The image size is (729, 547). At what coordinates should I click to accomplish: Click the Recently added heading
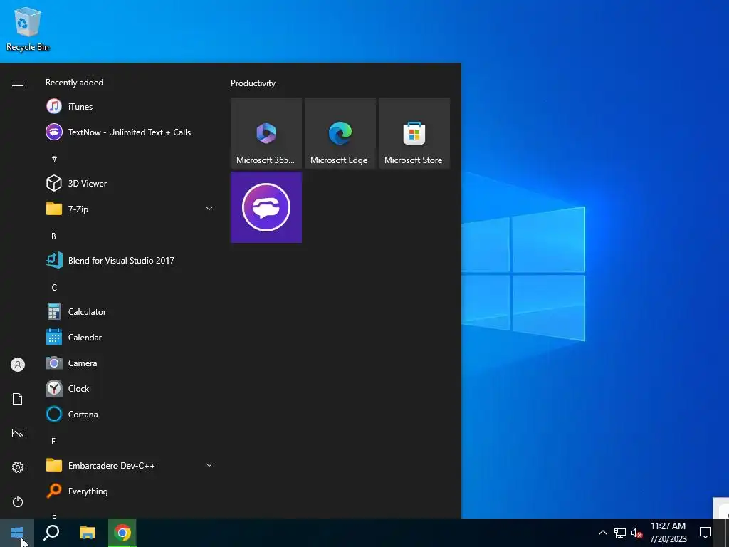74,83
